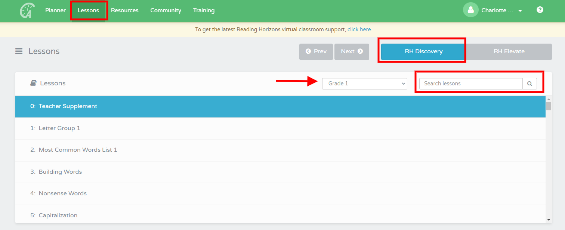565x230 pixels.
Task: Select lesson 0: Teacher Supplement
Action: (x=280, y=106)
